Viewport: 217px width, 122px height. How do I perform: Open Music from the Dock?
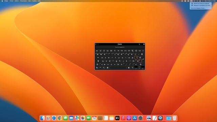click(x=123, y=118)
